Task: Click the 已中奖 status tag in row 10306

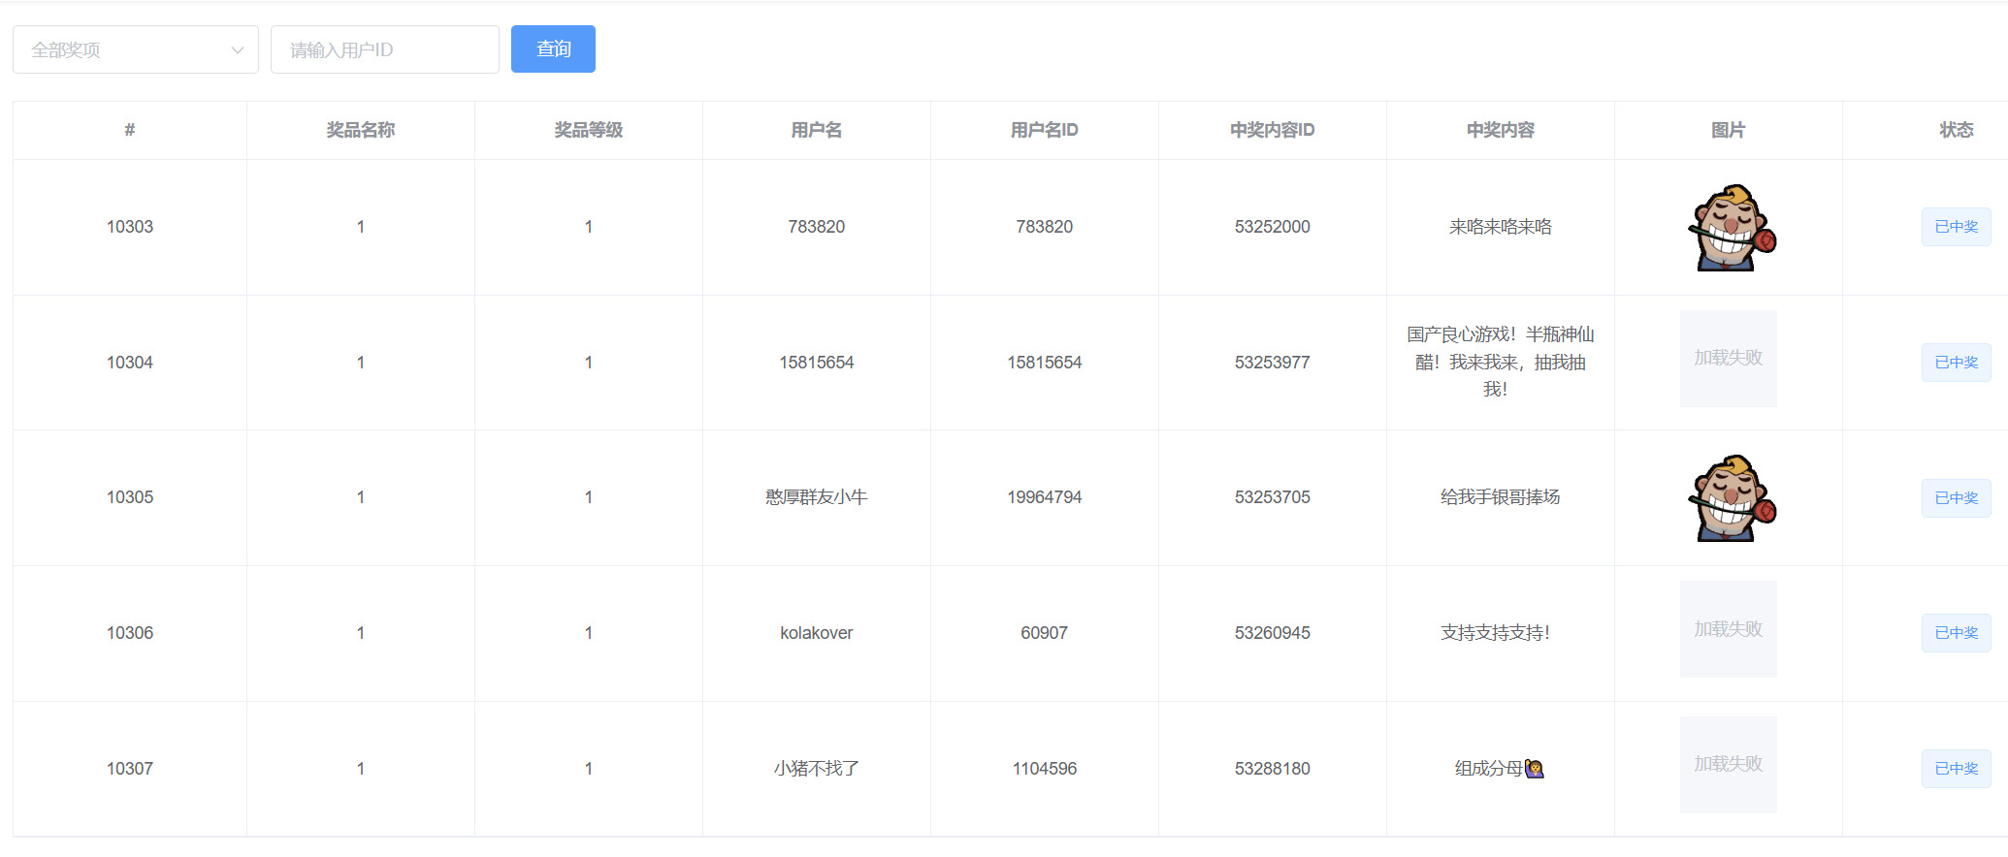Action: coord(1957,633)
